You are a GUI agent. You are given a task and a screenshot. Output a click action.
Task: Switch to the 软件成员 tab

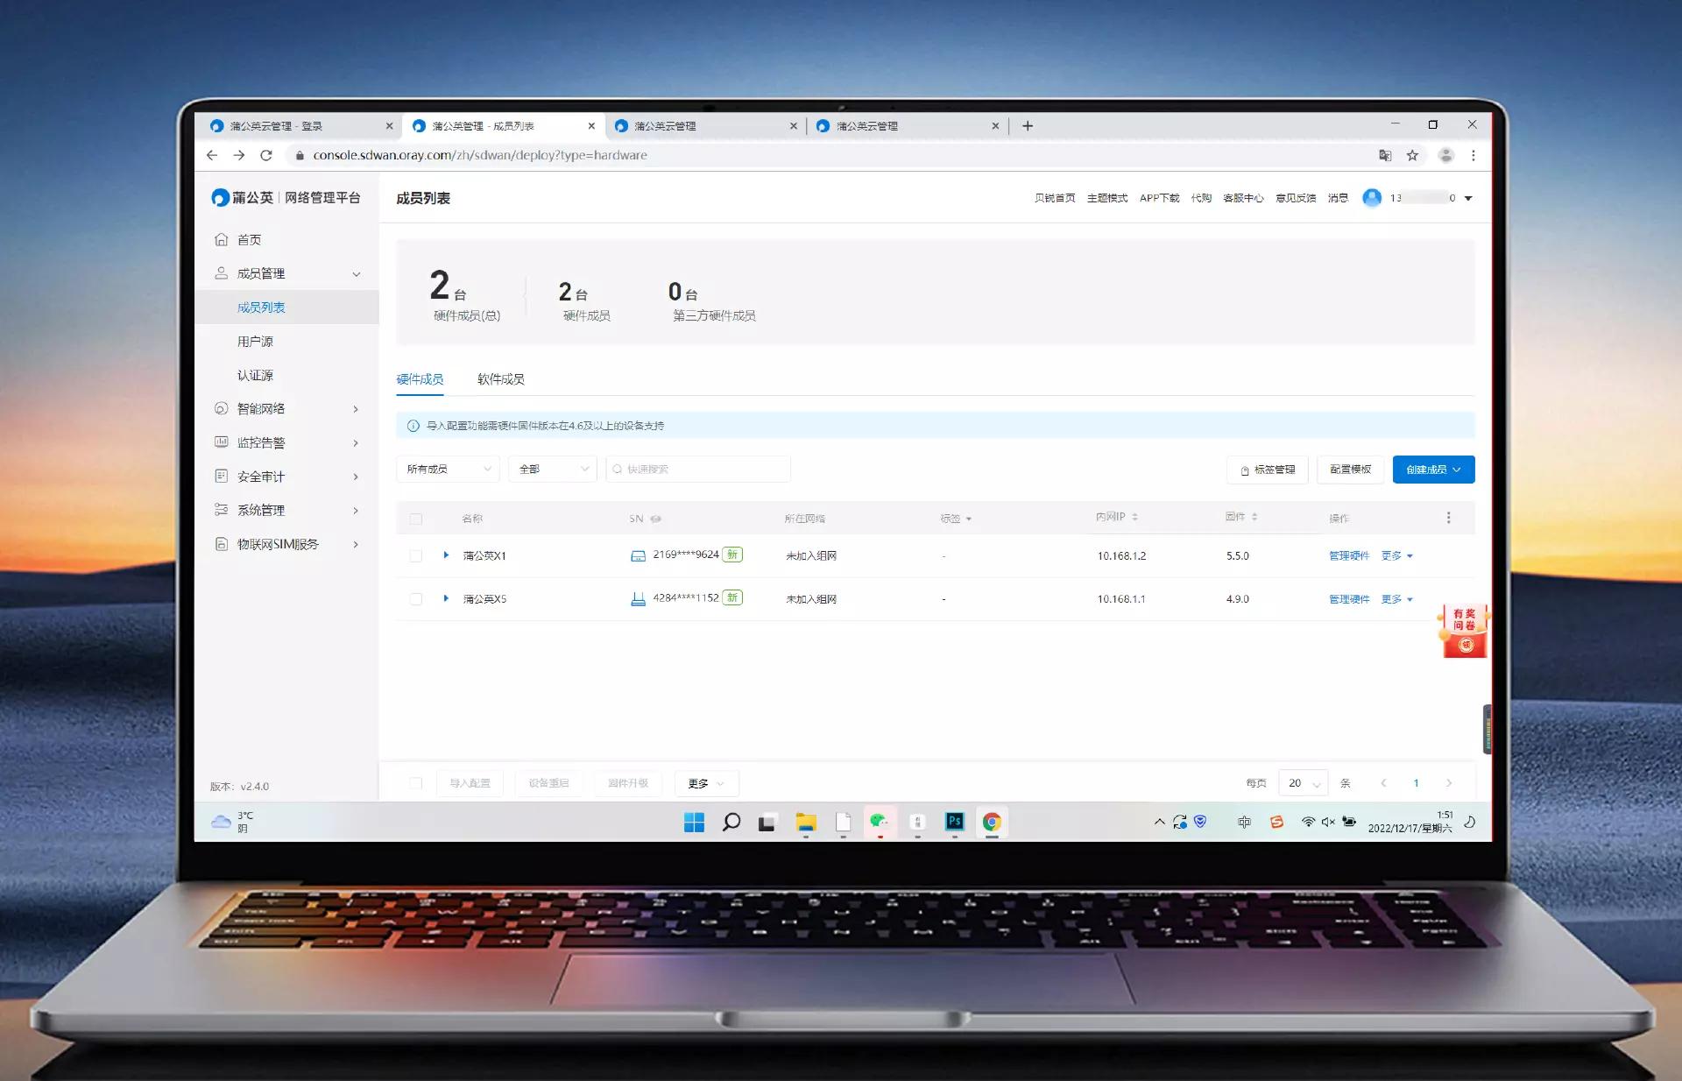[500, 379]
